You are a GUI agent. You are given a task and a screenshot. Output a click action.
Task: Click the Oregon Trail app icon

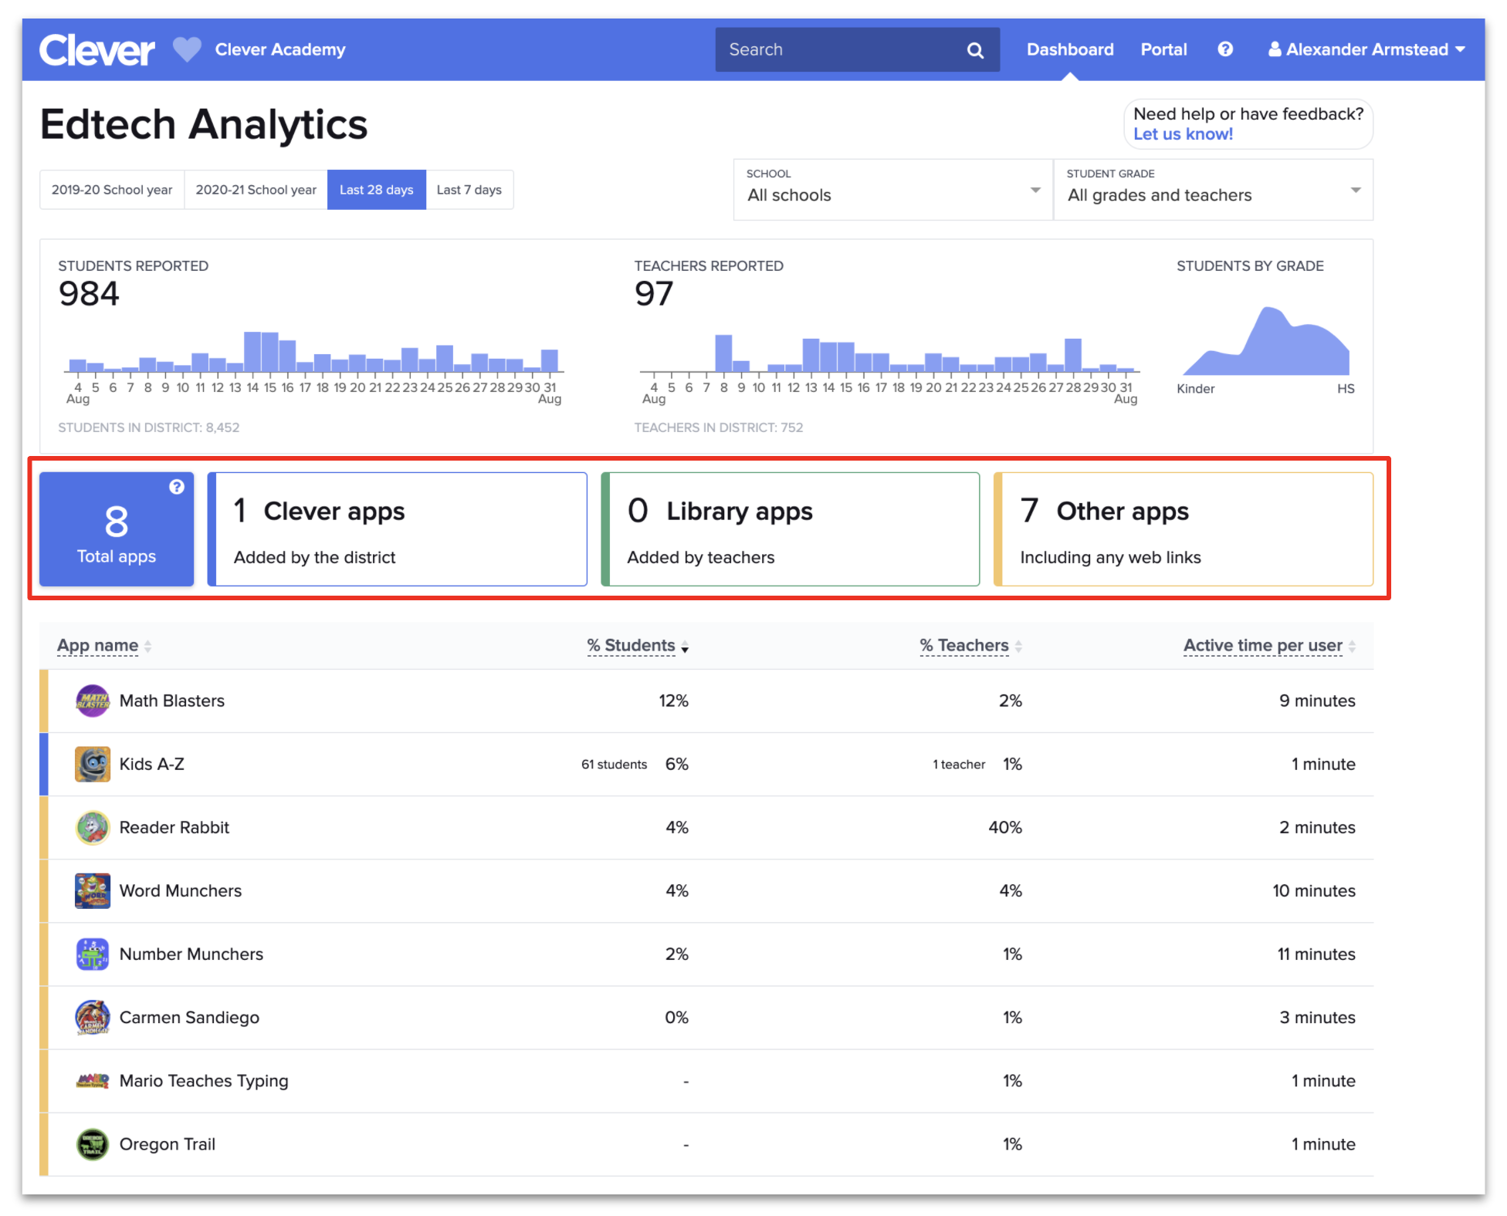coord(92,1143)
